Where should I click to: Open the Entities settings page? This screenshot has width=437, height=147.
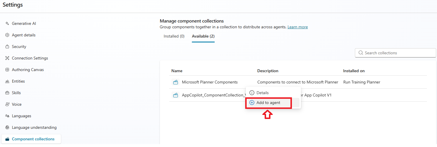pyautogui.click(x=18, y=81)
